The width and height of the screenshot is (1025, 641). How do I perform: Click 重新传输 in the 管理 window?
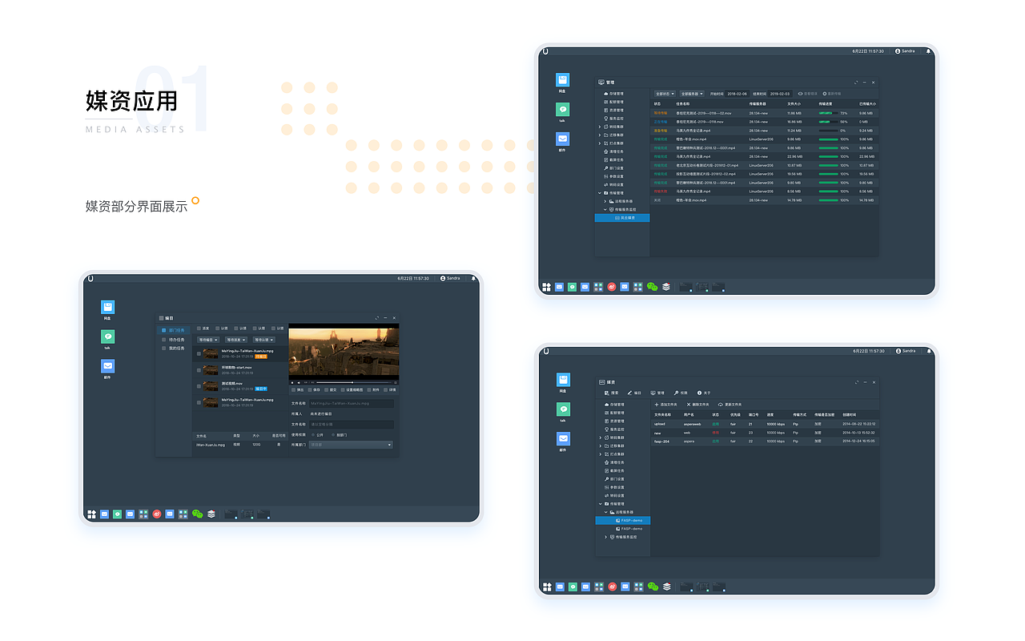tap(832, 94)
